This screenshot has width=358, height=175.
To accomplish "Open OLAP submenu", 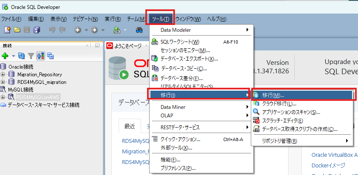I will click(202, 115).
